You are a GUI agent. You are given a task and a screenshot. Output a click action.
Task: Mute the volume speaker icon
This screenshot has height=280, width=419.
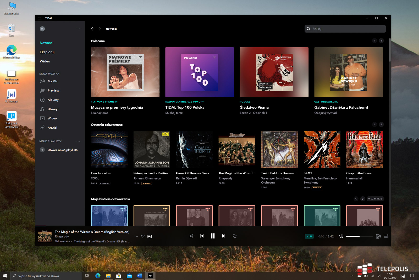[x=341, y=236]
